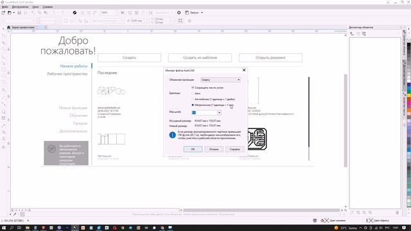Image resolution: width=411 pixels, height=231 pixels.
Task: Open the Tools (Инструменты) menu
Action: tap(20, 7)
